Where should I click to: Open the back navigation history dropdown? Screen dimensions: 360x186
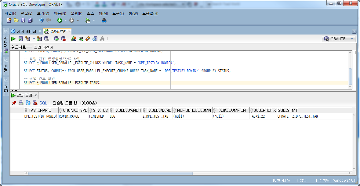point(66,21)
